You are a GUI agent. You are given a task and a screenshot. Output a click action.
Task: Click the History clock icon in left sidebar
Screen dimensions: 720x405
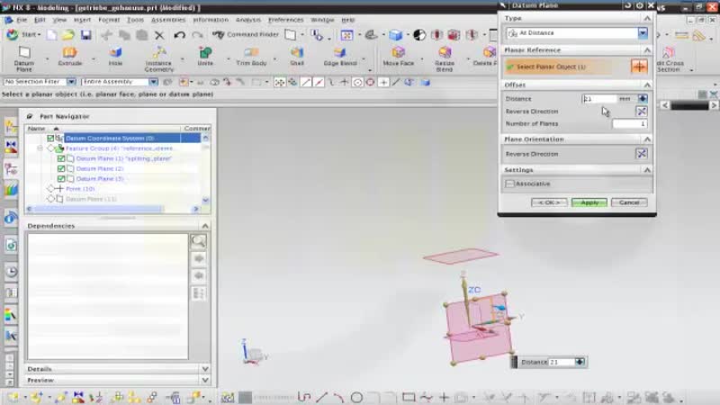point(11,272)
